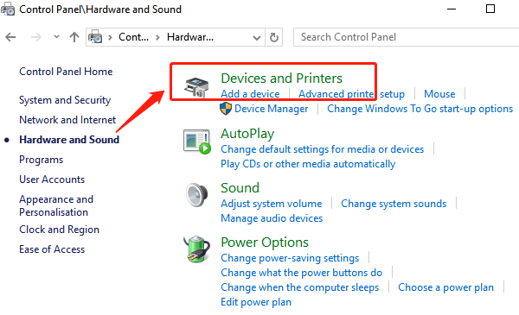Click the Device Manager shield icon
The image size is (519, 315).
click(x=226, y=109)
